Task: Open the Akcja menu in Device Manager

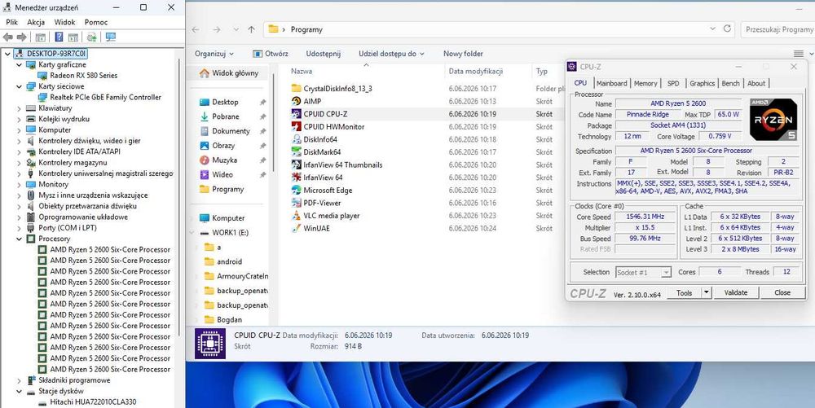Action: (36, 22)
